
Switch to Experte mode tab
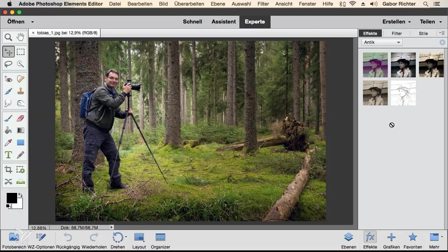255,22
